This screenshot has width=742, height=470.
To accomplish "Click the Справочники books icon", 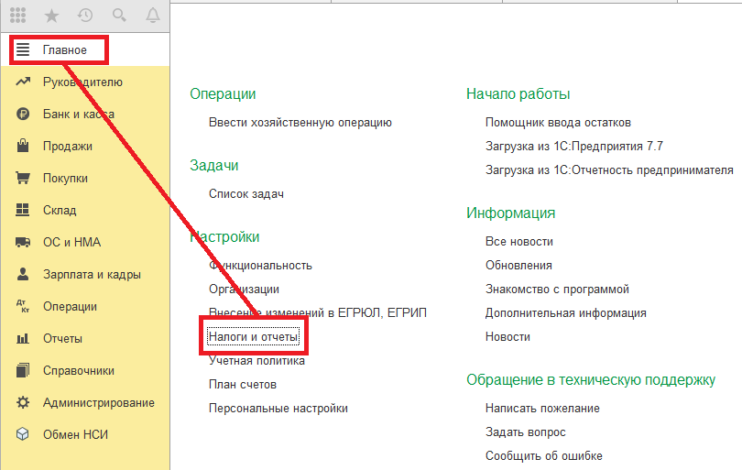I will [23, 370].
